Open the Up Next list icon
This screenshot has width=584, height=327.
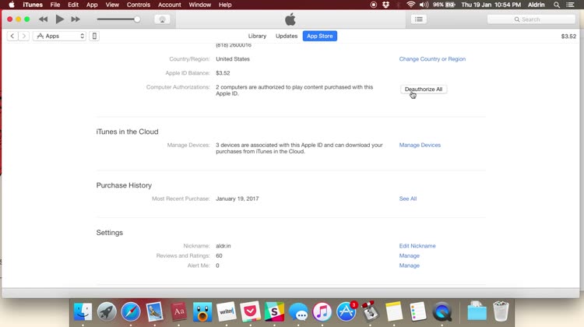point(419,19)
